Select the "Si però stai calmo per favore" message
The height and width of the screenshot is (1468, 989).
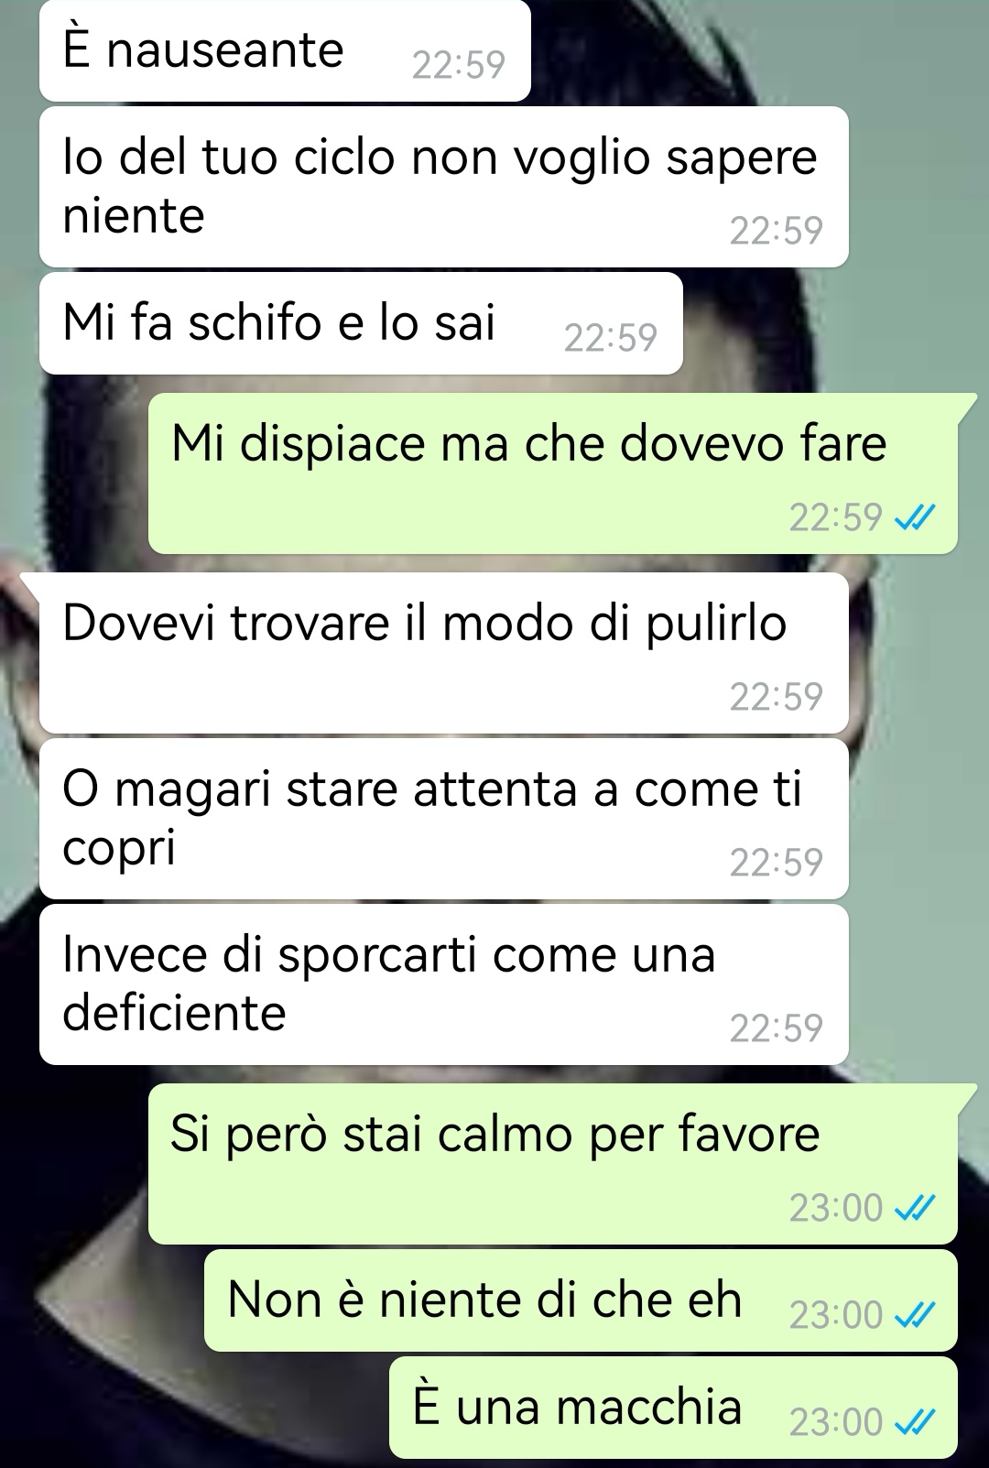pyautogui.click(x=553, y=1164)
